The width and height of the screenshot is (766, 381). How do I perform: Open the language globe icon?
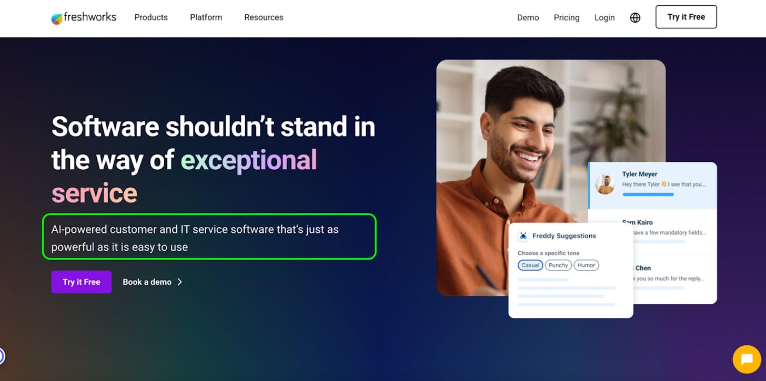pyautogui.click(x=635, y=18)
